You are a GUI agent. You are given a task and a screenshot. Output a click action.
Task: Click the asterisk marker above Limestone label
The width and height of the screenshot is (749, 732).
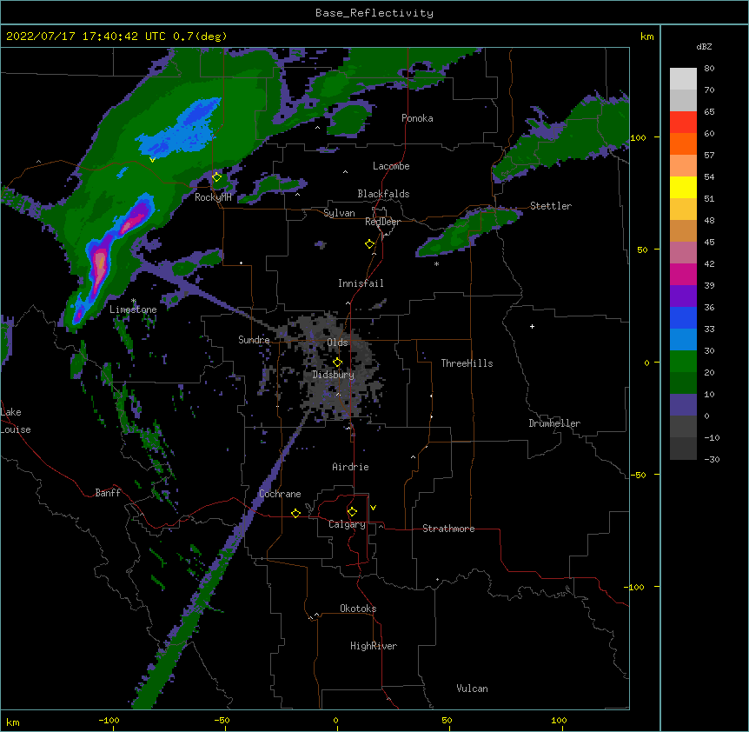click(x=133, y=301)
